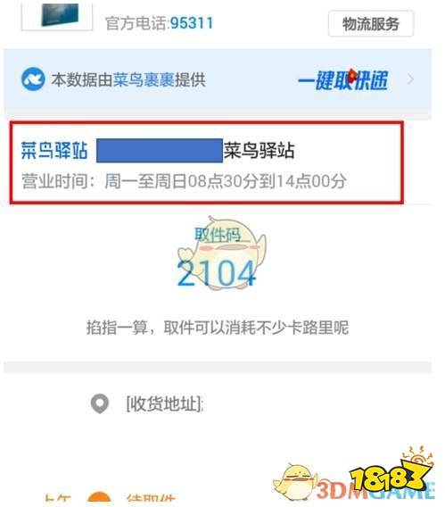Tap the 取件码 label
The image size is (445, 507).
point(218,235)
